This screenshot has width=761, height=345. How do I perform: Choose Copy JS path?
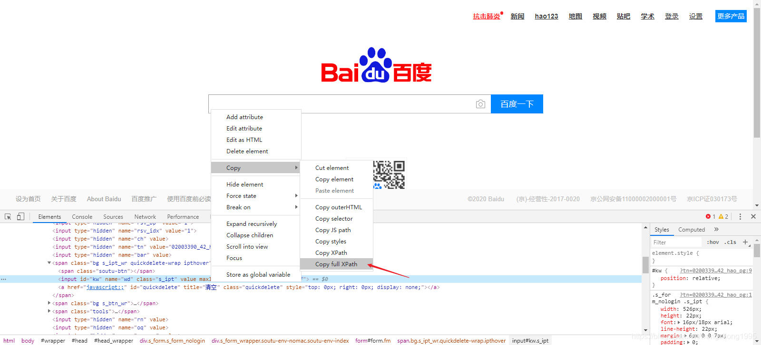click(x=336, y=230)
